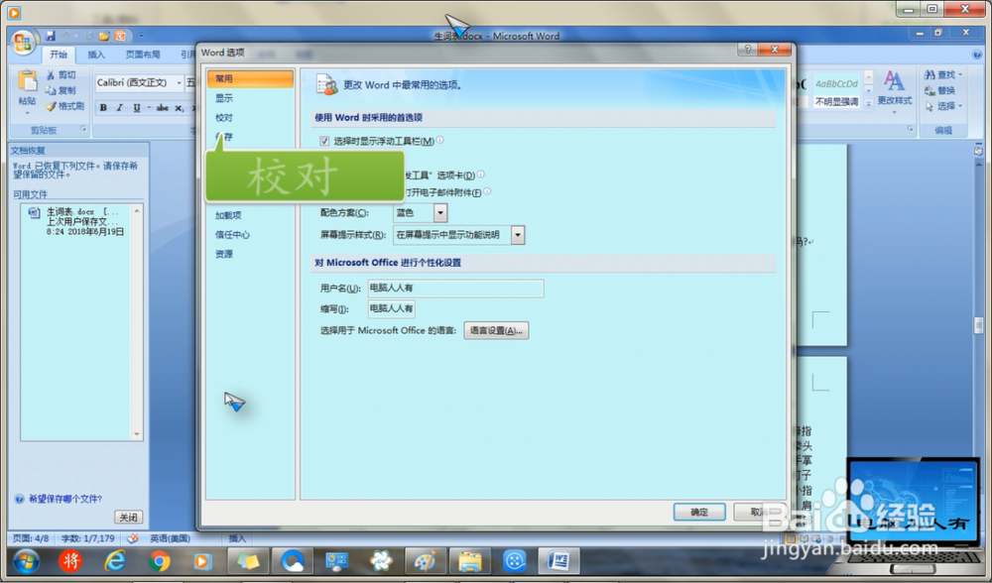Image resolution: width=992 pixels, height=583 pixels.
Task: Toggle Italic formatting in Word ribbon
Action: [120, 108]
